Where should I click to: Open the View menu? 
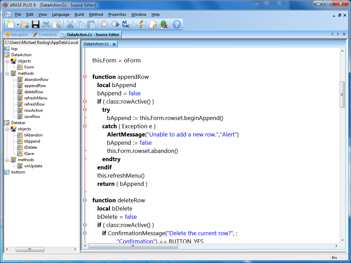coord(43,14)
